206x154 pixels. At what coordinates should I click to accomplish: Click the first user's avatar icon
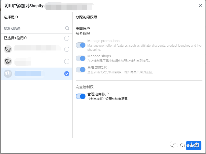click(8, 49)
